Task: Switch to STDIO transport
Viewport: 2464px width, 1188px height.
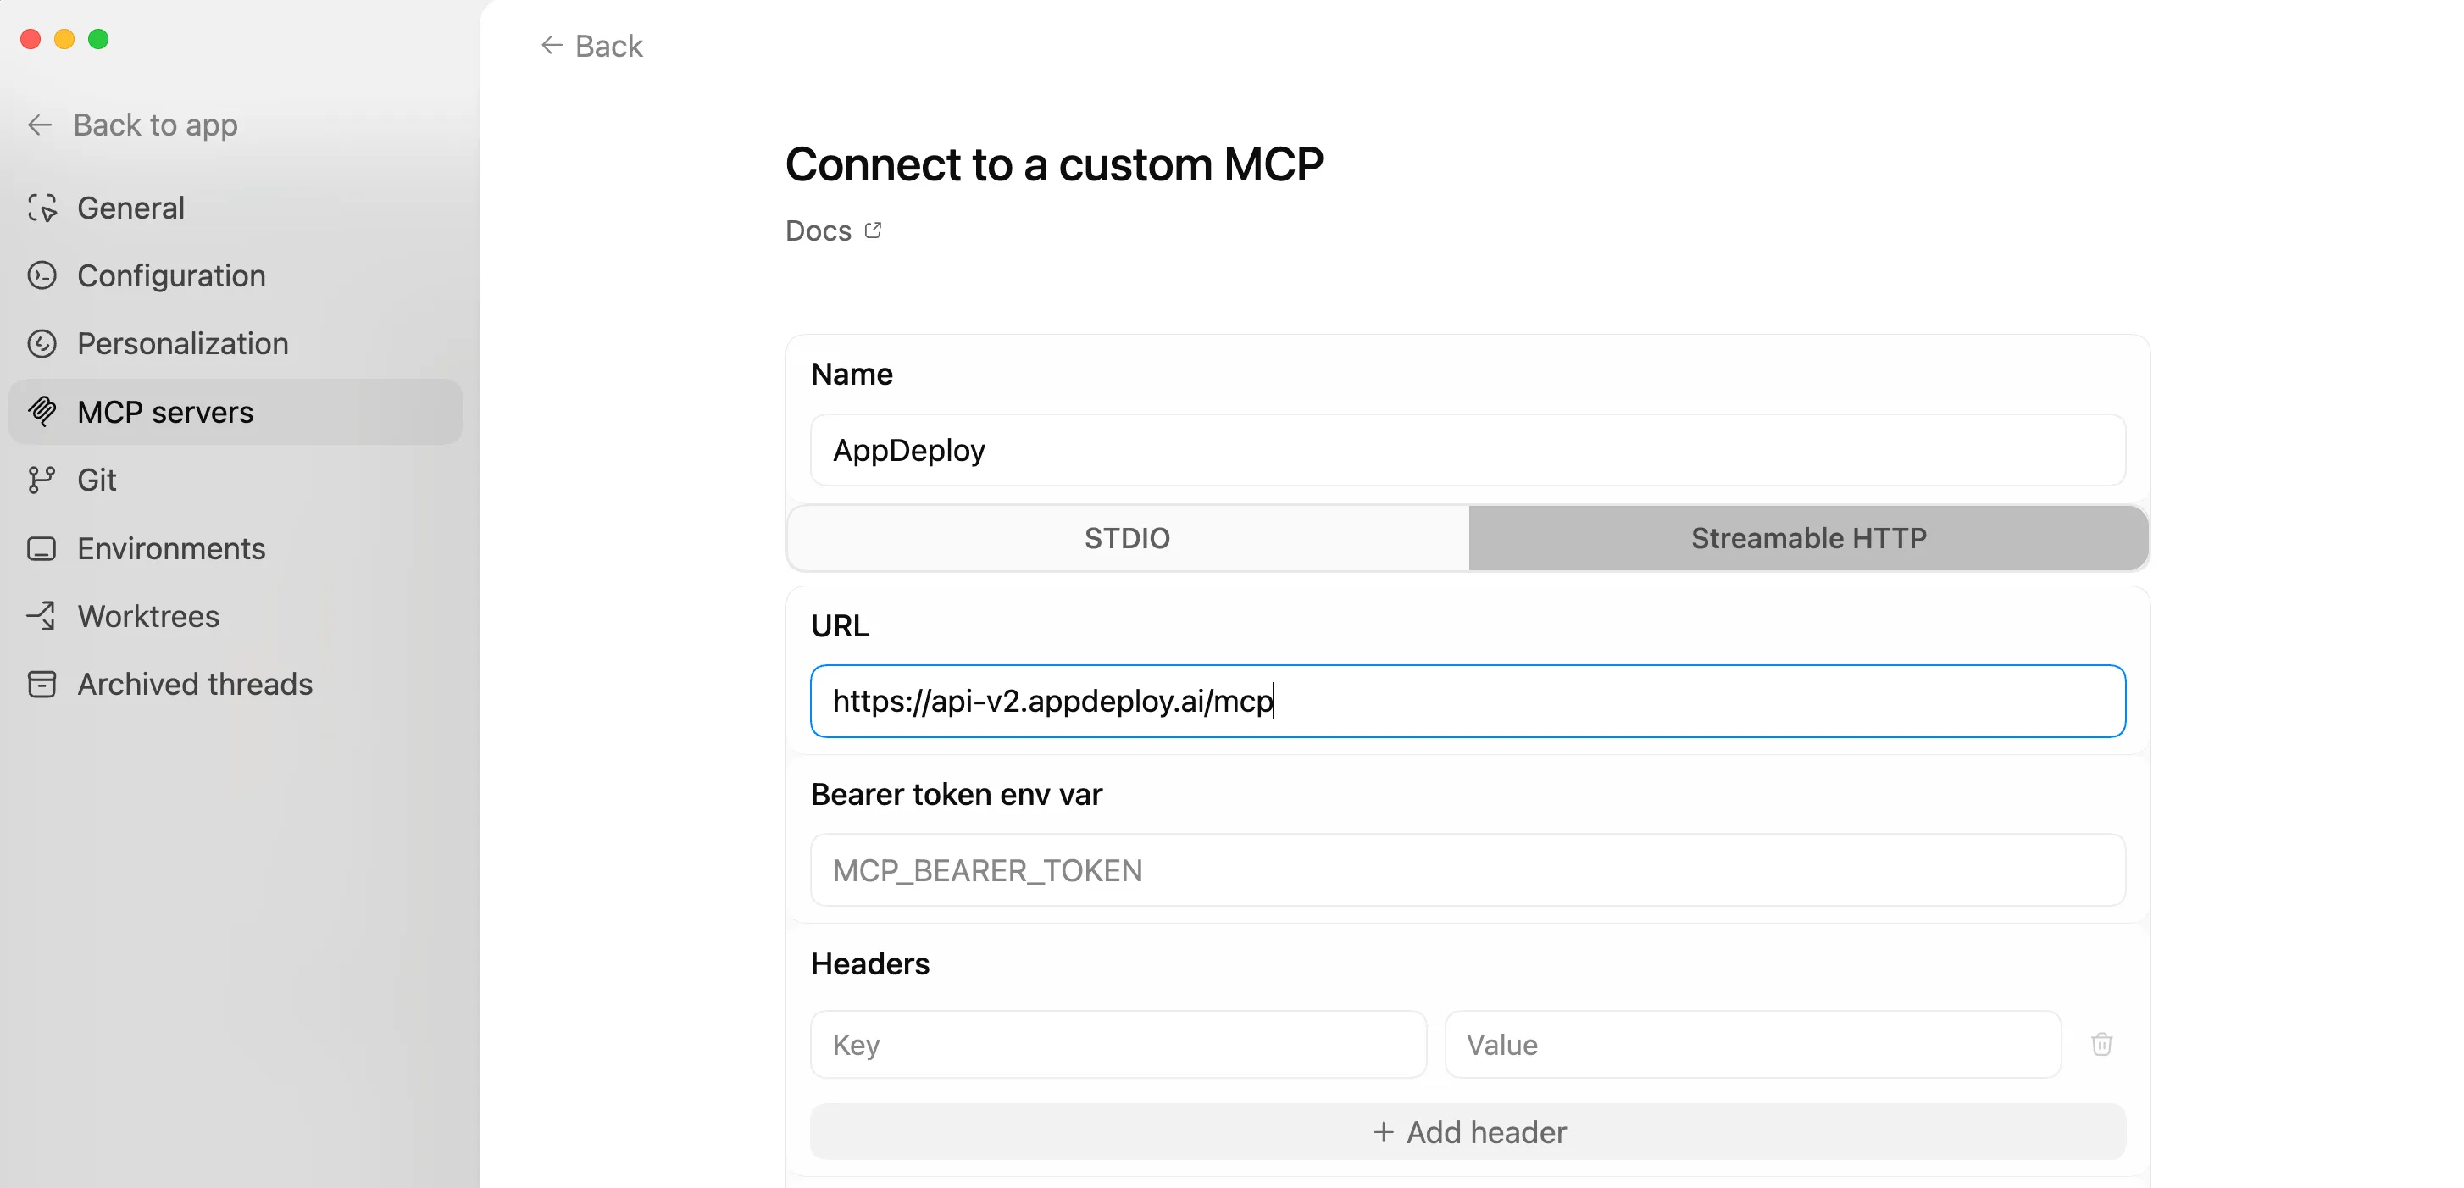Action: [1127, 537]
